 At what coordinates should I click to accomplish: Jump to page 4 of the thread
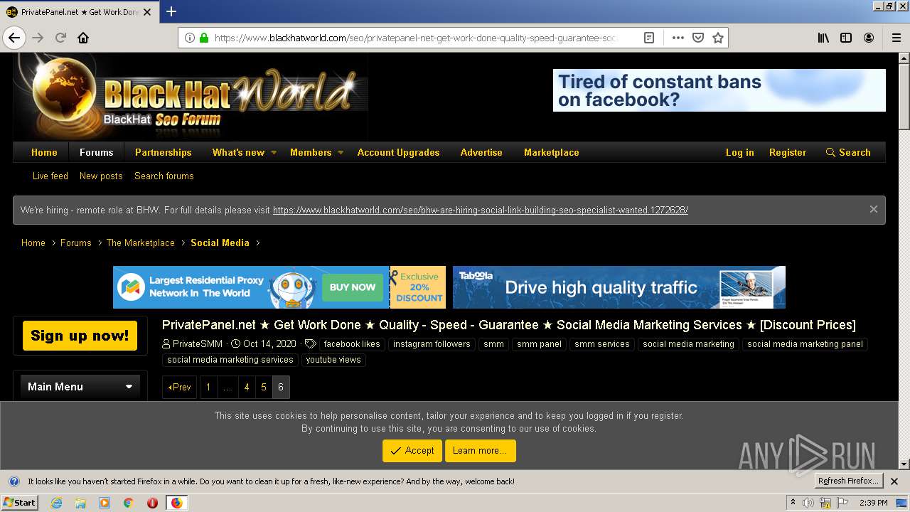coord(247,387)
